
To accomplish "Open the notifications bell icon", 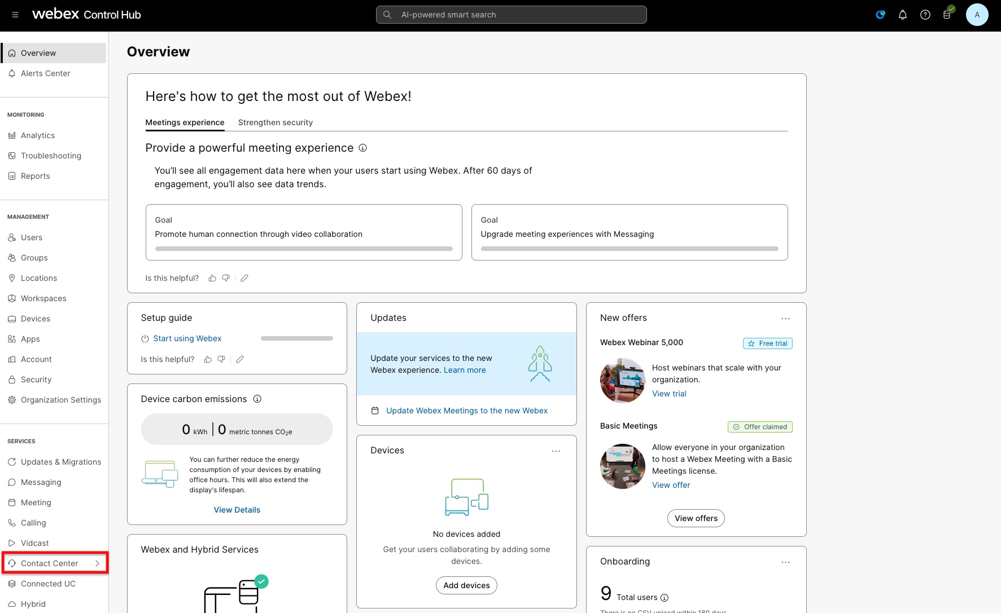I will coord(902,15).
